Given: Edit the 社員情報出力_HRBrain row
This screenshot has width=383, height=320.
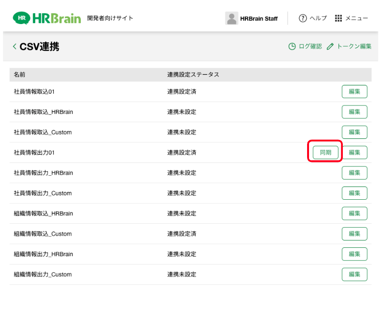Looking at the screenshot, I should pyautogui.click(x=354, y=173).
